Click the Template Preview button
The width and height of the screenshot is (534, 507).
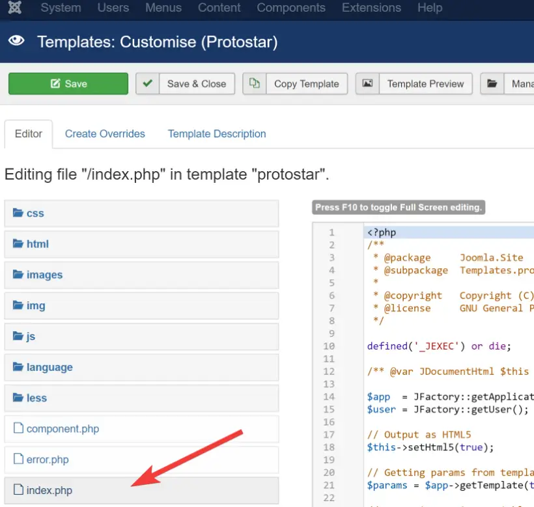(x=426, y=83)
